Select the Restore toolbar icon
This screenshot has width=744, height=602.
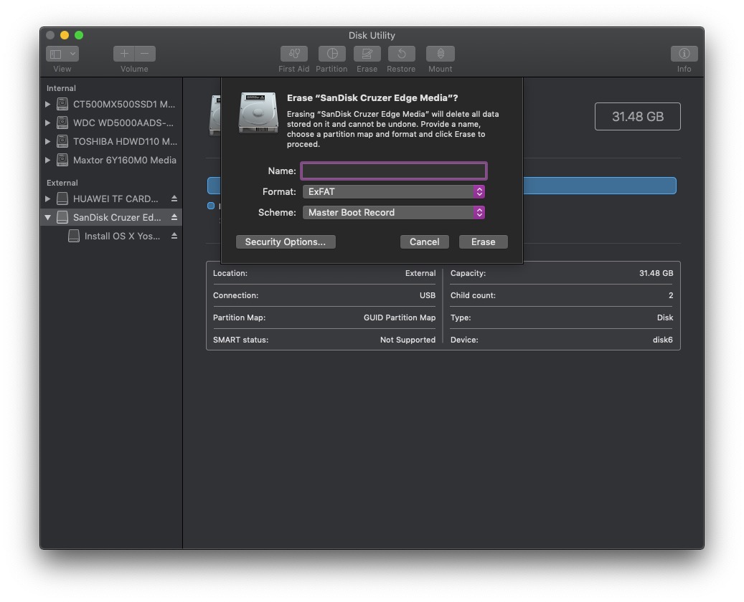tap(401, 54)
